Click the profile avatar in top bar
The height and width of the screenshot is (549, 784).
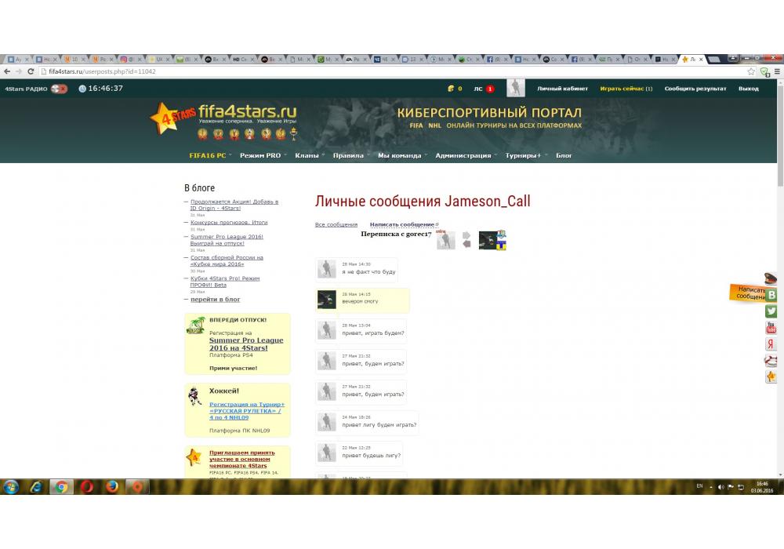(515, 88)
